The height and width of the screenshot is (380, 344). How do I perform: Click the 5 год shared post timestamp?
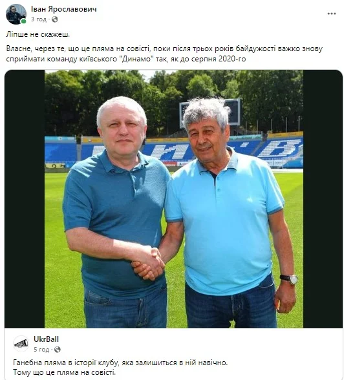point(41,350)
